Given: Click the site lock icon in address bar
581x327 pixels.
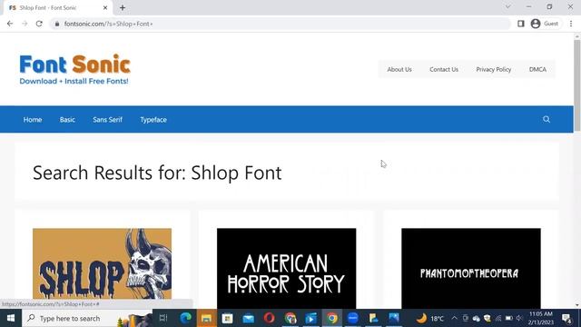Looking at the screenshot, I should pyautogui.click(x=56, y=24).
